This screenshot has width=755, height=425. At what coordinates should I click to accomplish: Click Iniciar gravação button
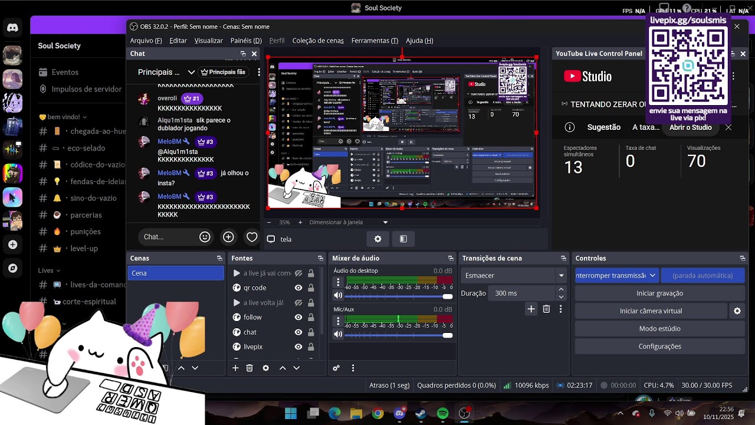(x=659, y=293)
